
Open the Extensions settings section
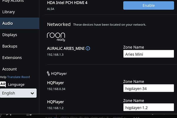[12, 58]
